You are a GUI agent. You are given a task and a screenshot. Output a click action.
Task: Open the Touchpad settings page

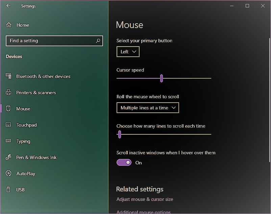coord(26,125)
